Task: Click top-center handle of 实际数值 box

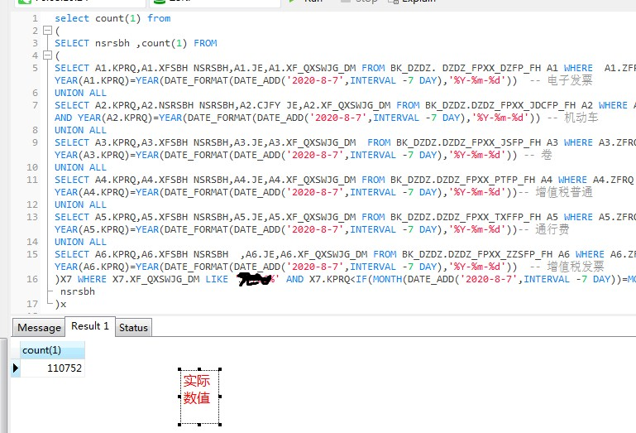Action: 198,369
